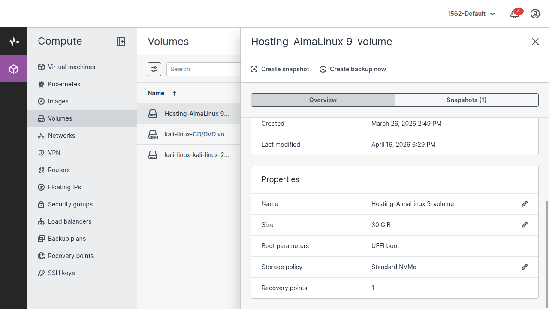Expand the 1562-Default project dropdown

[x=471, y=14]
